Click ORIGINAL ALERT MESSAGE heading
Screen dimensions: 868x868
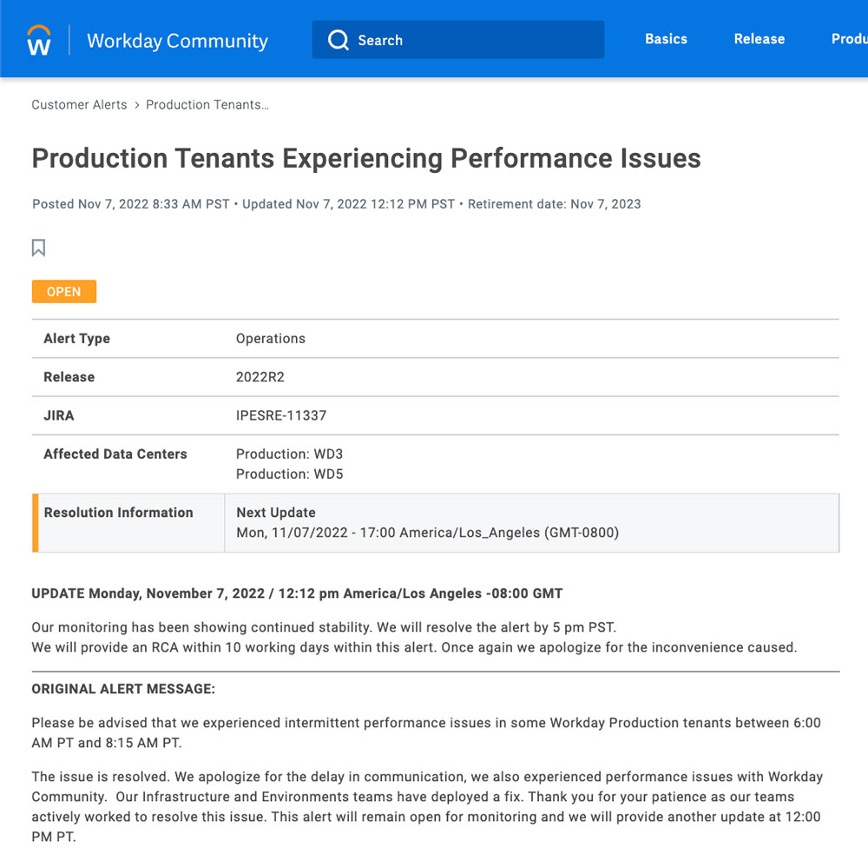pyautogui.click(x=123, y=689)
